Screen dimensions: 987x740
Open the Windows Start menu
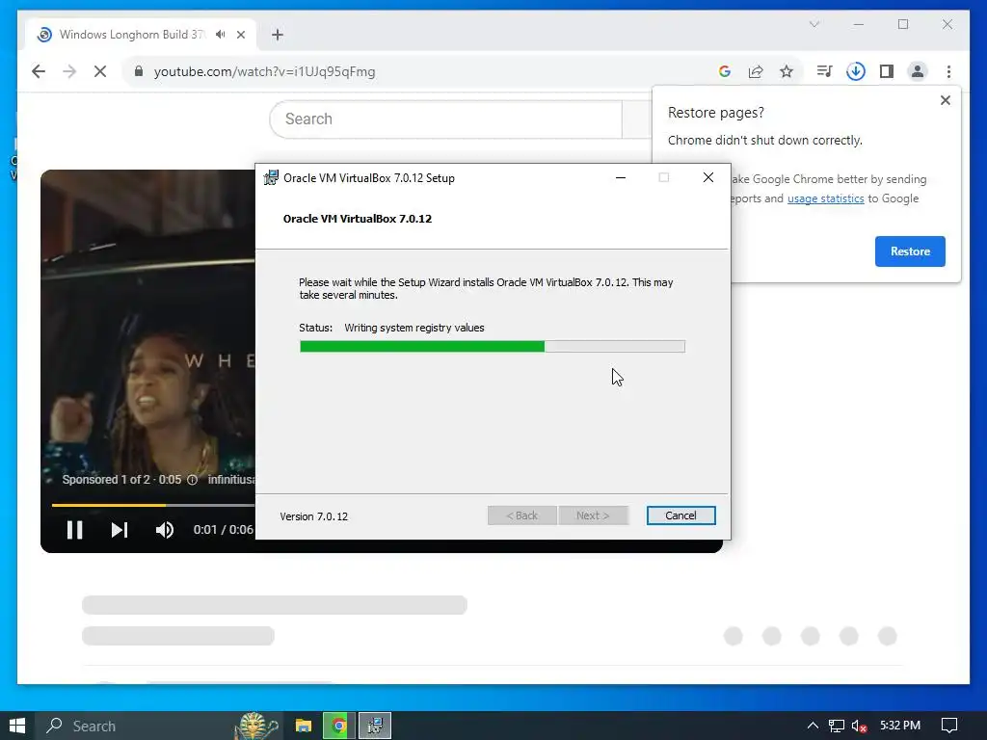point(17,726)
